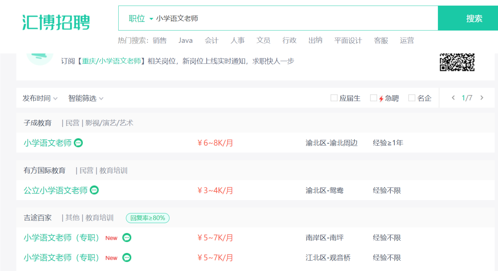Open the 职位 search type dropdown

click(141, 19)
